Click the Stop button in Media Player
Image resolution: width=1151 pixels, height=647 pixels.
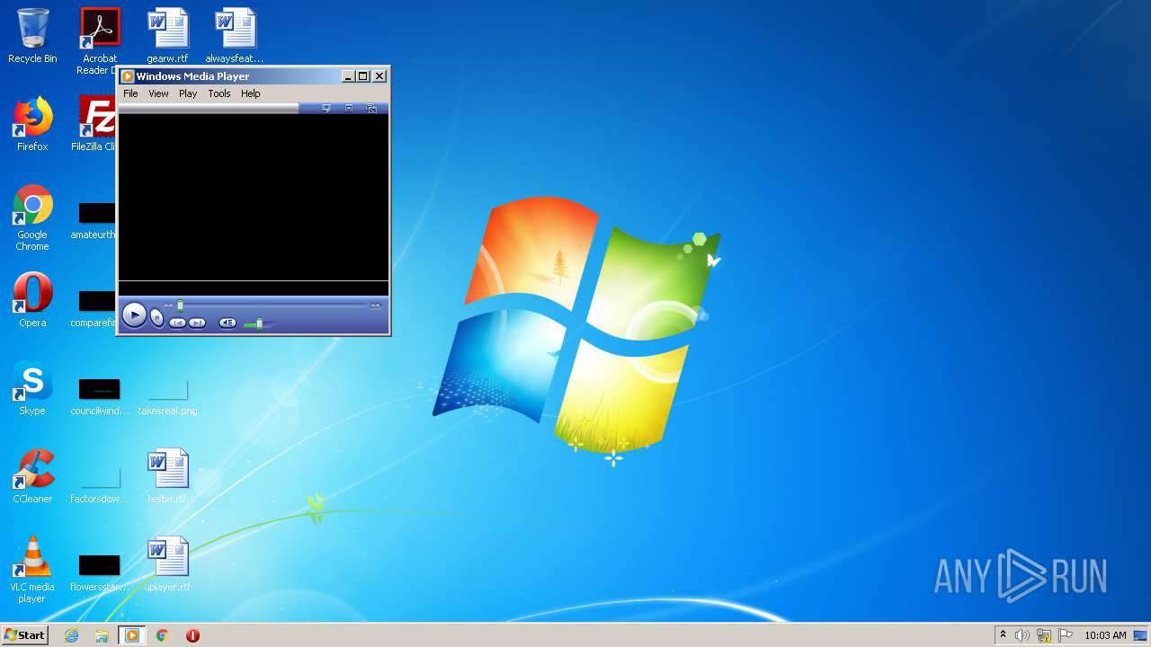[x=156, y=317]
